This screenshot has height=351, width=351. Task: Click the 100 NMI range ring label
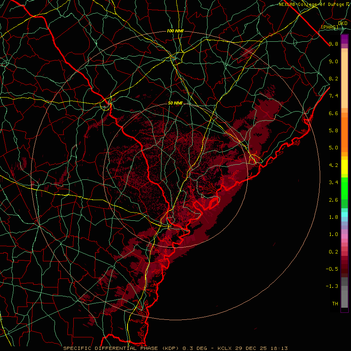175,31
